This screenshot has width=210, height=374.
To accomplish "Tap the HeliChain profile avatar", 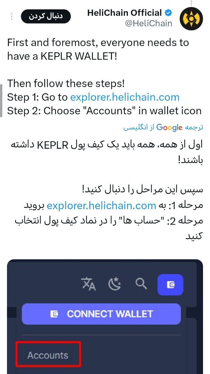I will click(x=191, y=18).
